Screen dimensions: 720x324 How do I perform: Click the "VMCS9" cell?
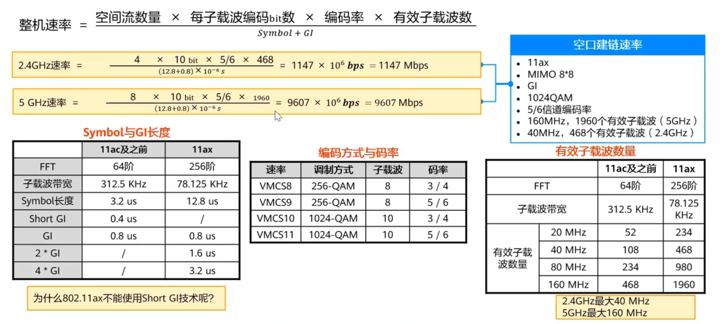(276, 202)
